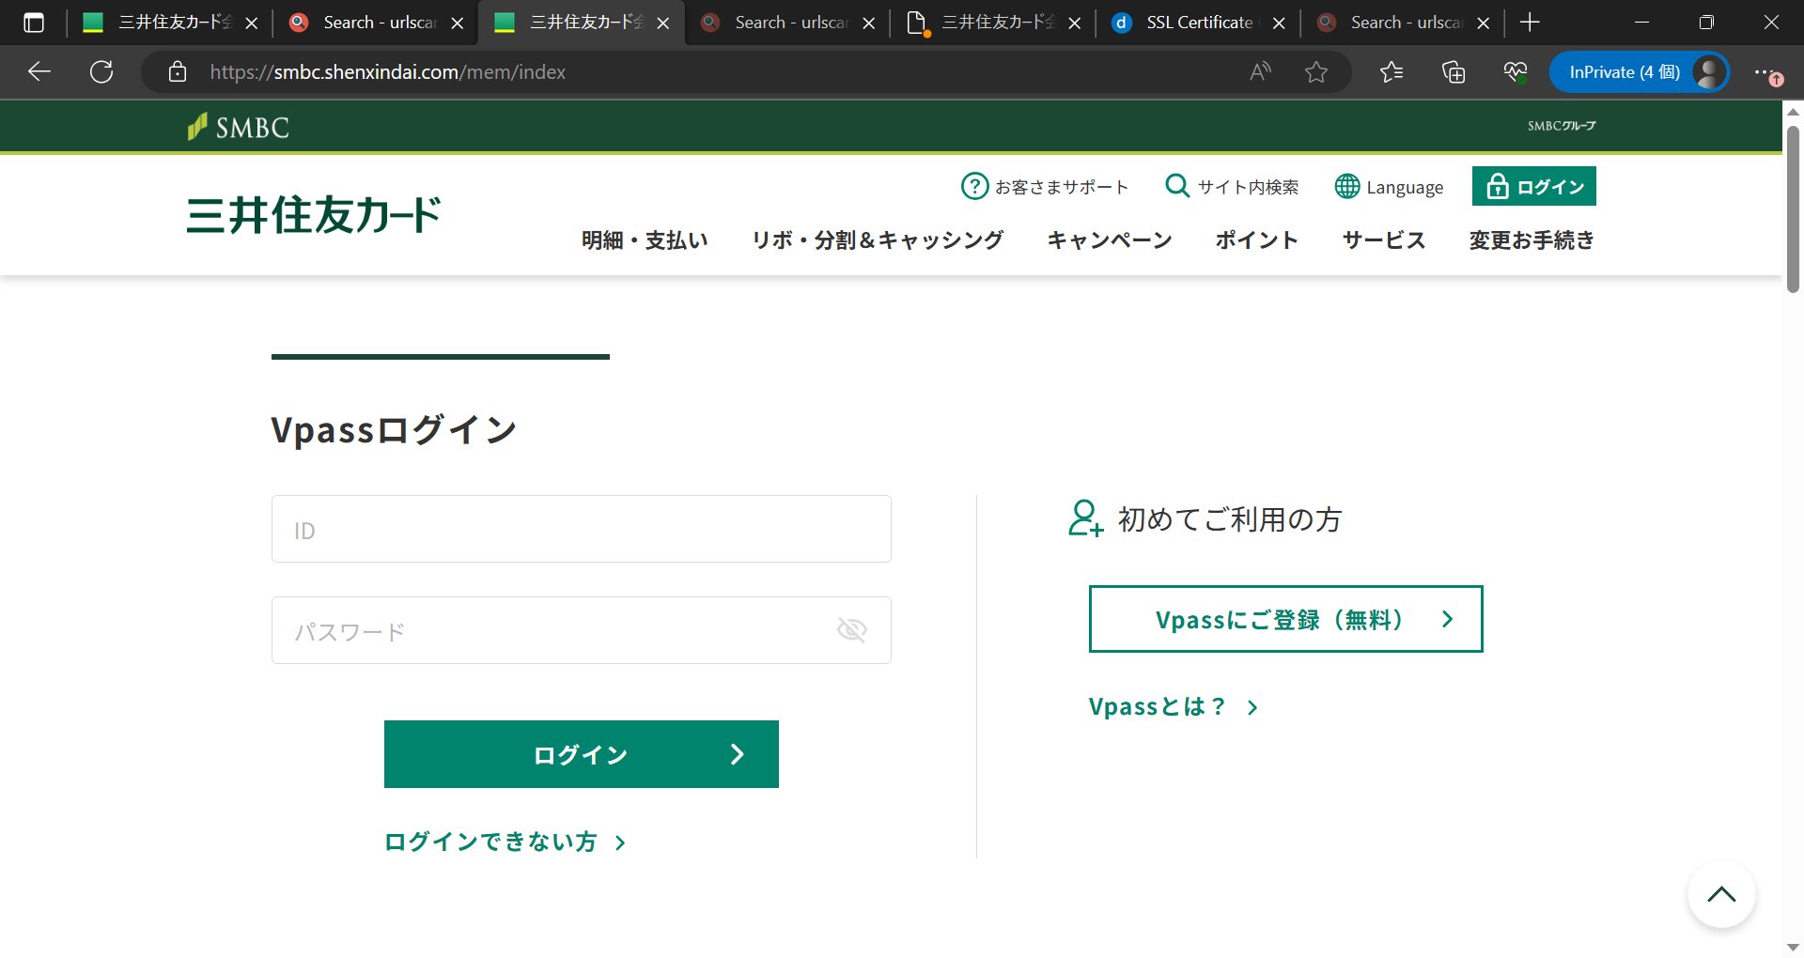Open Vpassとは? link
This screenshot has height=958, width=1804.
1173,706
